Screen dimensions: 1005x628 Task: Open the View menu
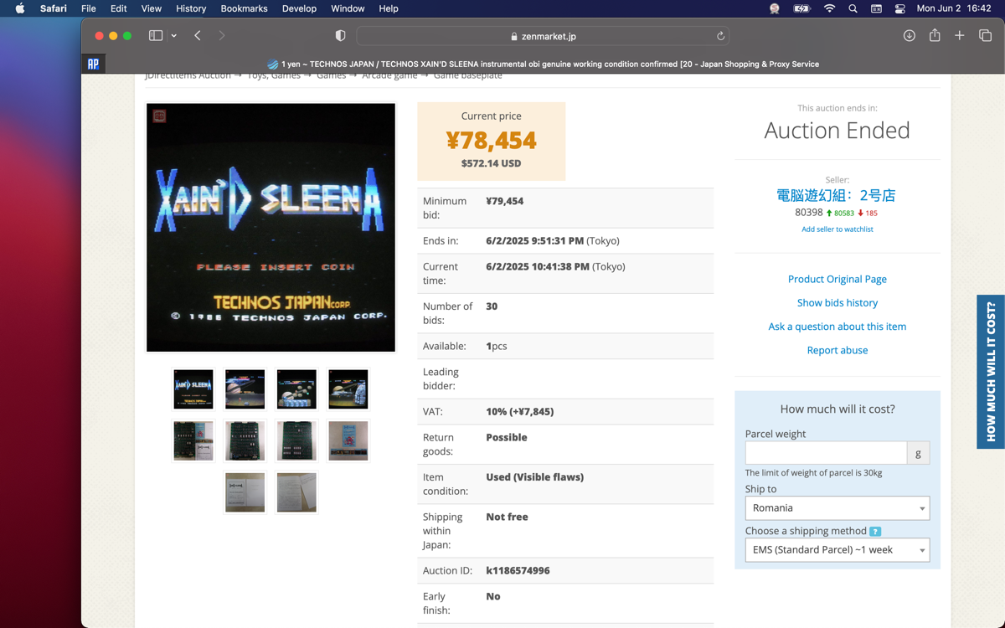tap(152, 8)
